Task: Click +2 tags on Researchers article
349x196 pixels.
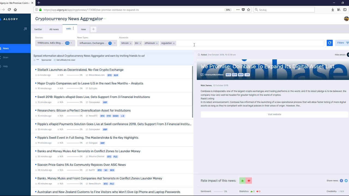Action: tap(122, 116)
